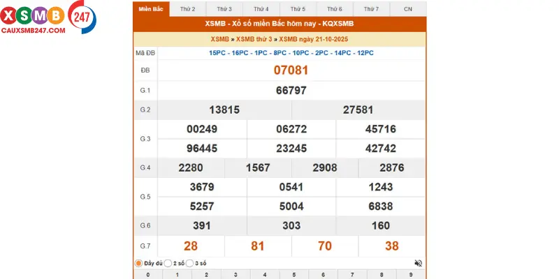Click G.5 number 5257
This screenshot has height=279, width=559.
coord(202,206)
